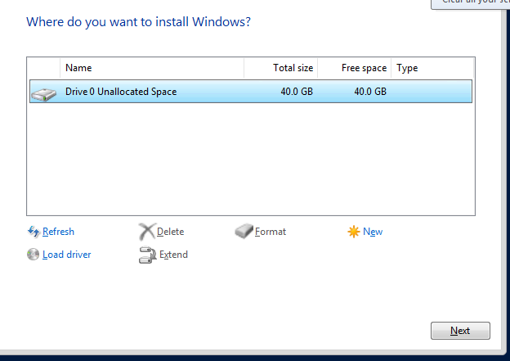Click the Delete text label

tap(171, 232)
